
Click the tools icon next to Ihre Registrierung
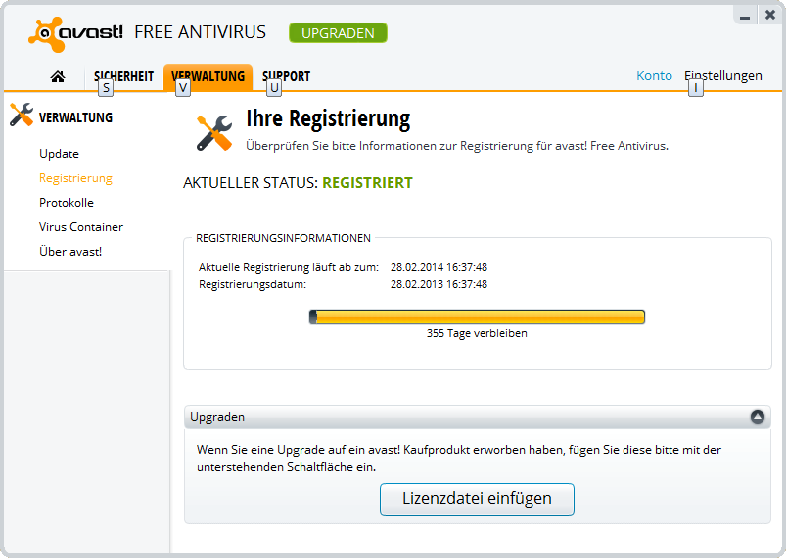[214, 133]
